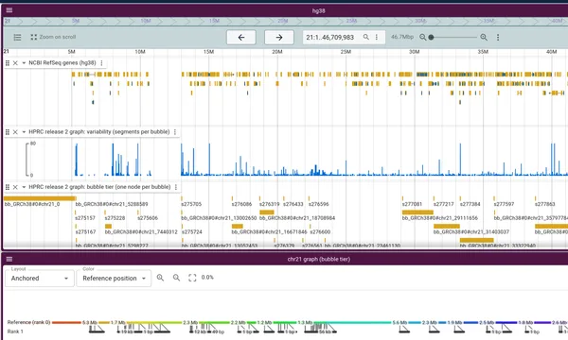This screenshot has width=568, height=340.
Task: Open view options three-dot menu beside zoom
Action: coord(498,37)
